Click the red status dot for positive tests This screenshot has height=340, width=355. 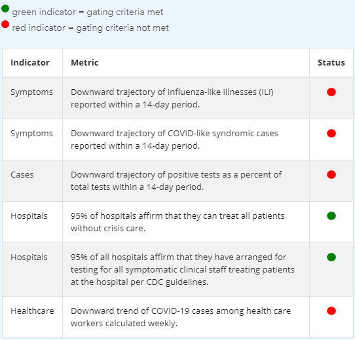331,174
